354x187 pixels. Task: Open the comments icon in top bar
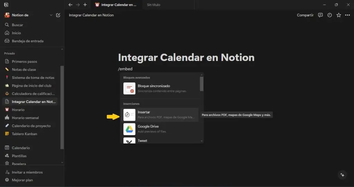[x=320, y=15]
